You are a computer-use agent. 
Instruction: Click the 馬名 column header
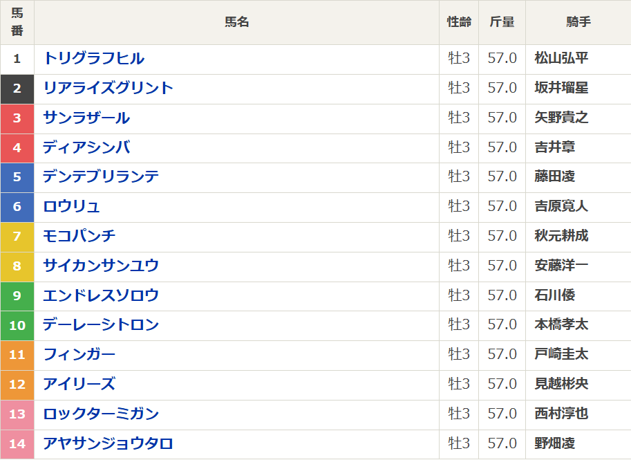coord(237,22)
